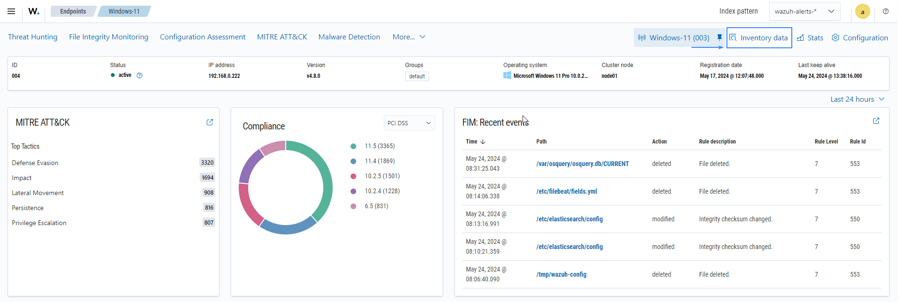The width and height of the screenshot is (898, 302).
Task: Open FIM Recent events external link icon
Action: coord(876,121)
